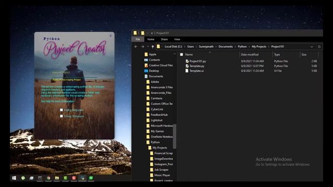Click the Lightshot folder icon
The image size is (333, 187).
point(148,120)
